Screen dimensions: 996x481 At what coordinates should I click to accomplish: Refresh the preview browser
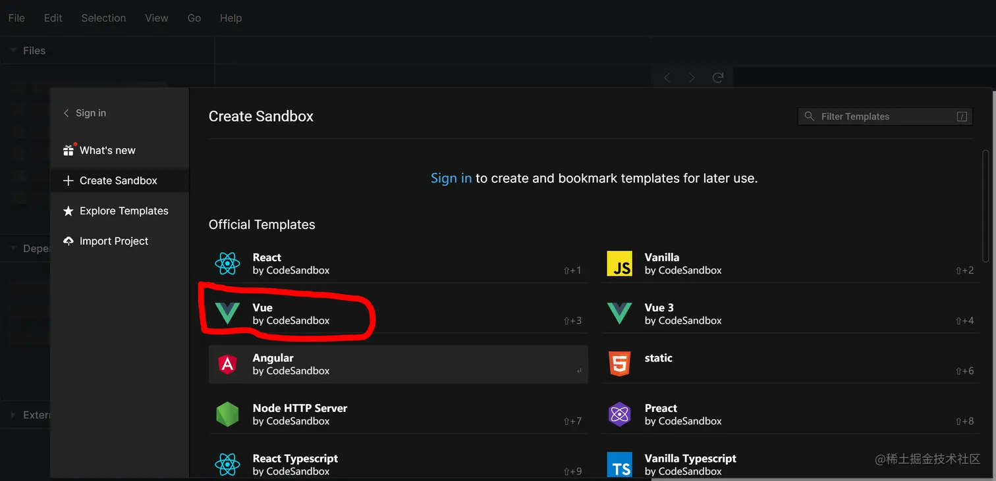(718, 78)
